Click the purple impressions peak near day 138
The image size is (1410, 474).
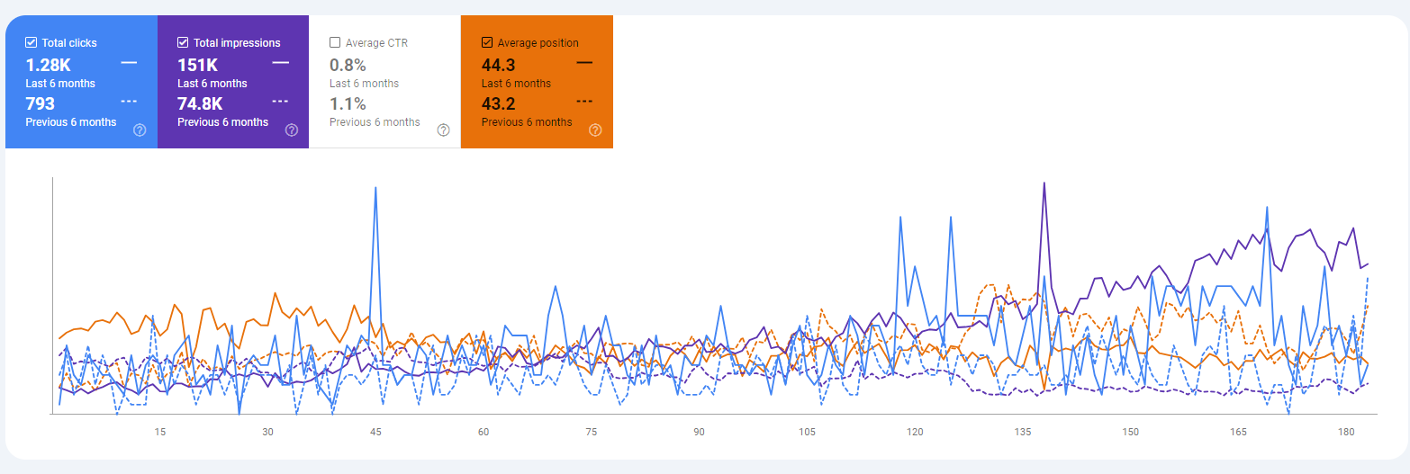click(x=1044, y=184)
